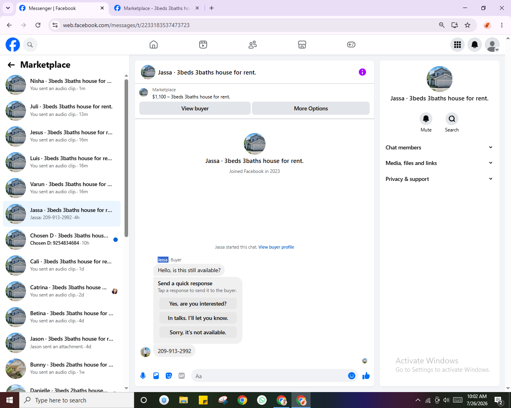
Task: Close the Marketplace browser tab
Action: [197, 8]
